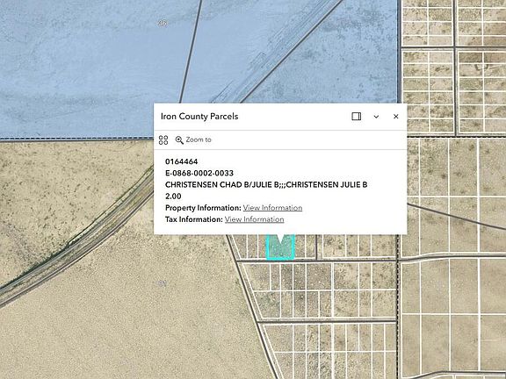Click owner name CHRISTENSEN CHAD B/JULIE B text
This screenshot has width=506, height=379.
[x=266, y=184]
